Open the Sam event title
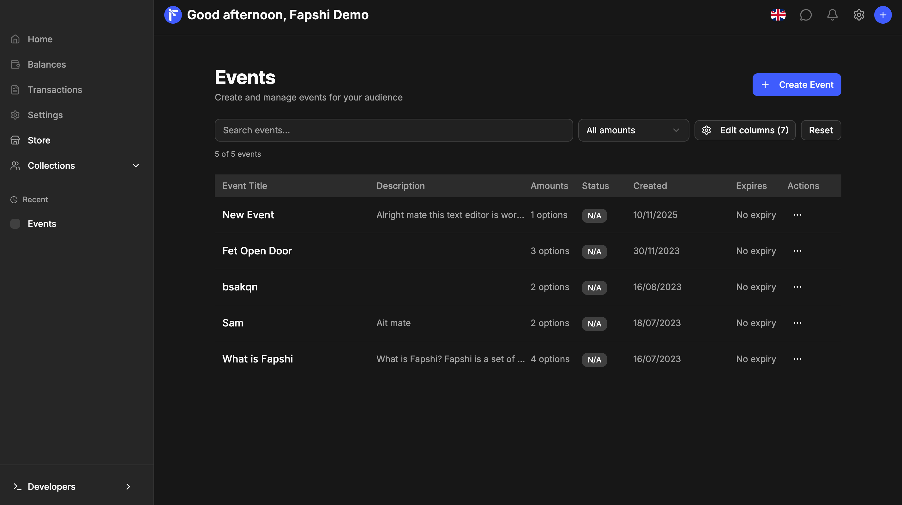Image resolution: width=902 pixels, height=505 pixels. (232, 323)
